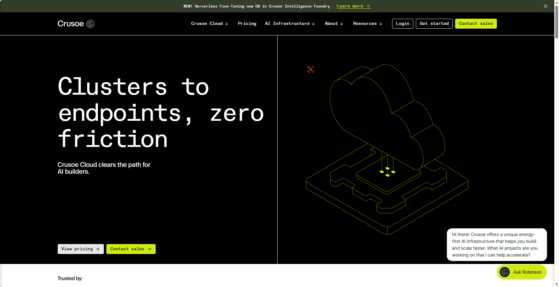Expand the About menu
559x287 pixels.
[x=334, y=24]
